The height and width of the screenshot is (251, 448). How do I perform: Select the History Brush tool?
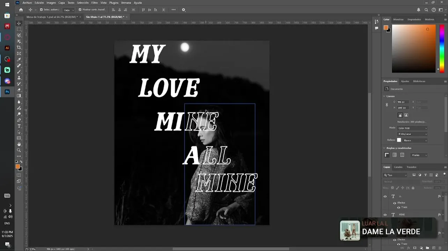pyautogui.click(x=19, y=84)
